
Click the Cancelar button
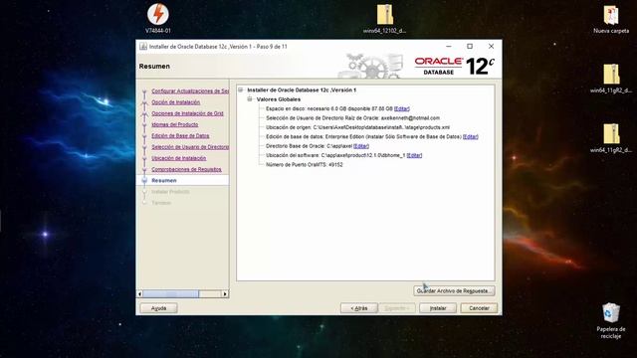[x=479, y=308]
